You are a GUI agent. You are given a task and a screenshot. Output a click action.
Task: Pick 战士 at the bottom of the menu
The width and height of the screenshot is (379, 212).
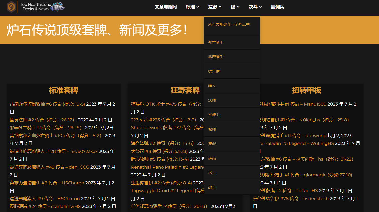point(212,187)
